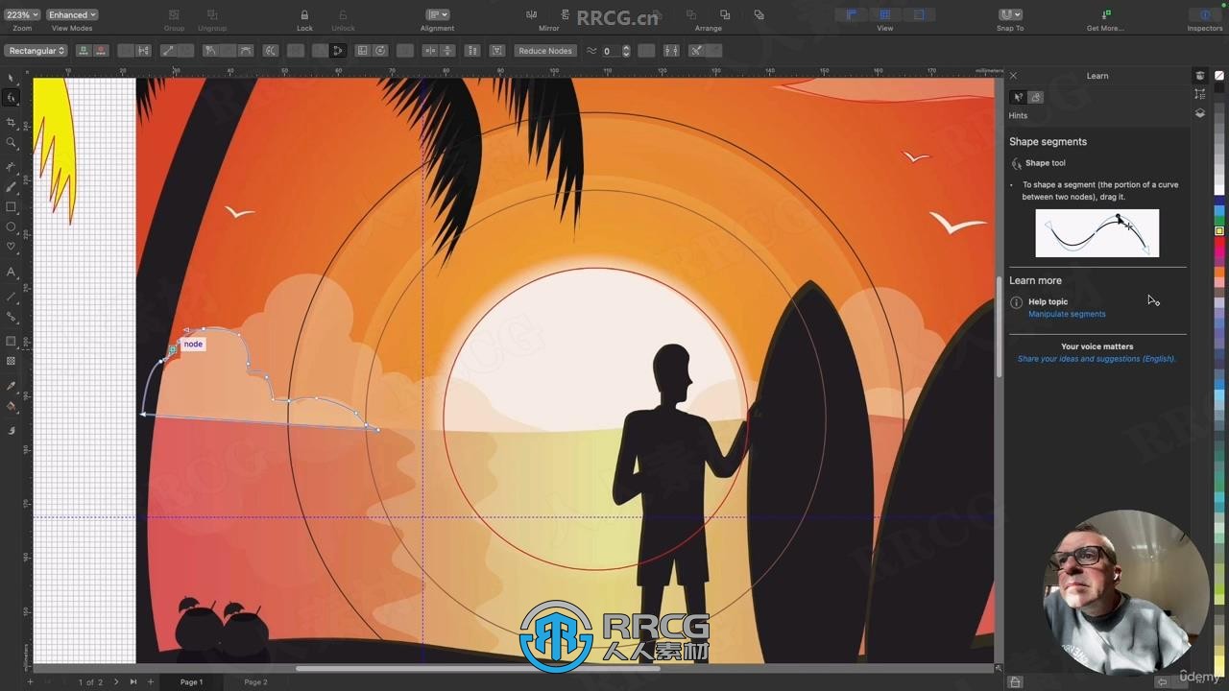Screen dimensions: 1229x691
Task: Close the Learn panel
Action: (1013, 76)
